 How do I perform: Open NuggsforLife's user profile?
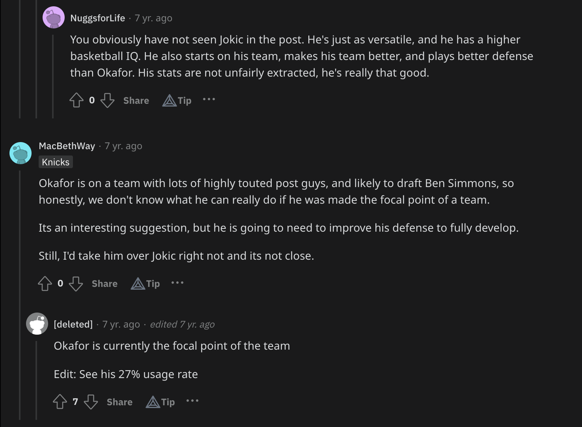(97, 18)
